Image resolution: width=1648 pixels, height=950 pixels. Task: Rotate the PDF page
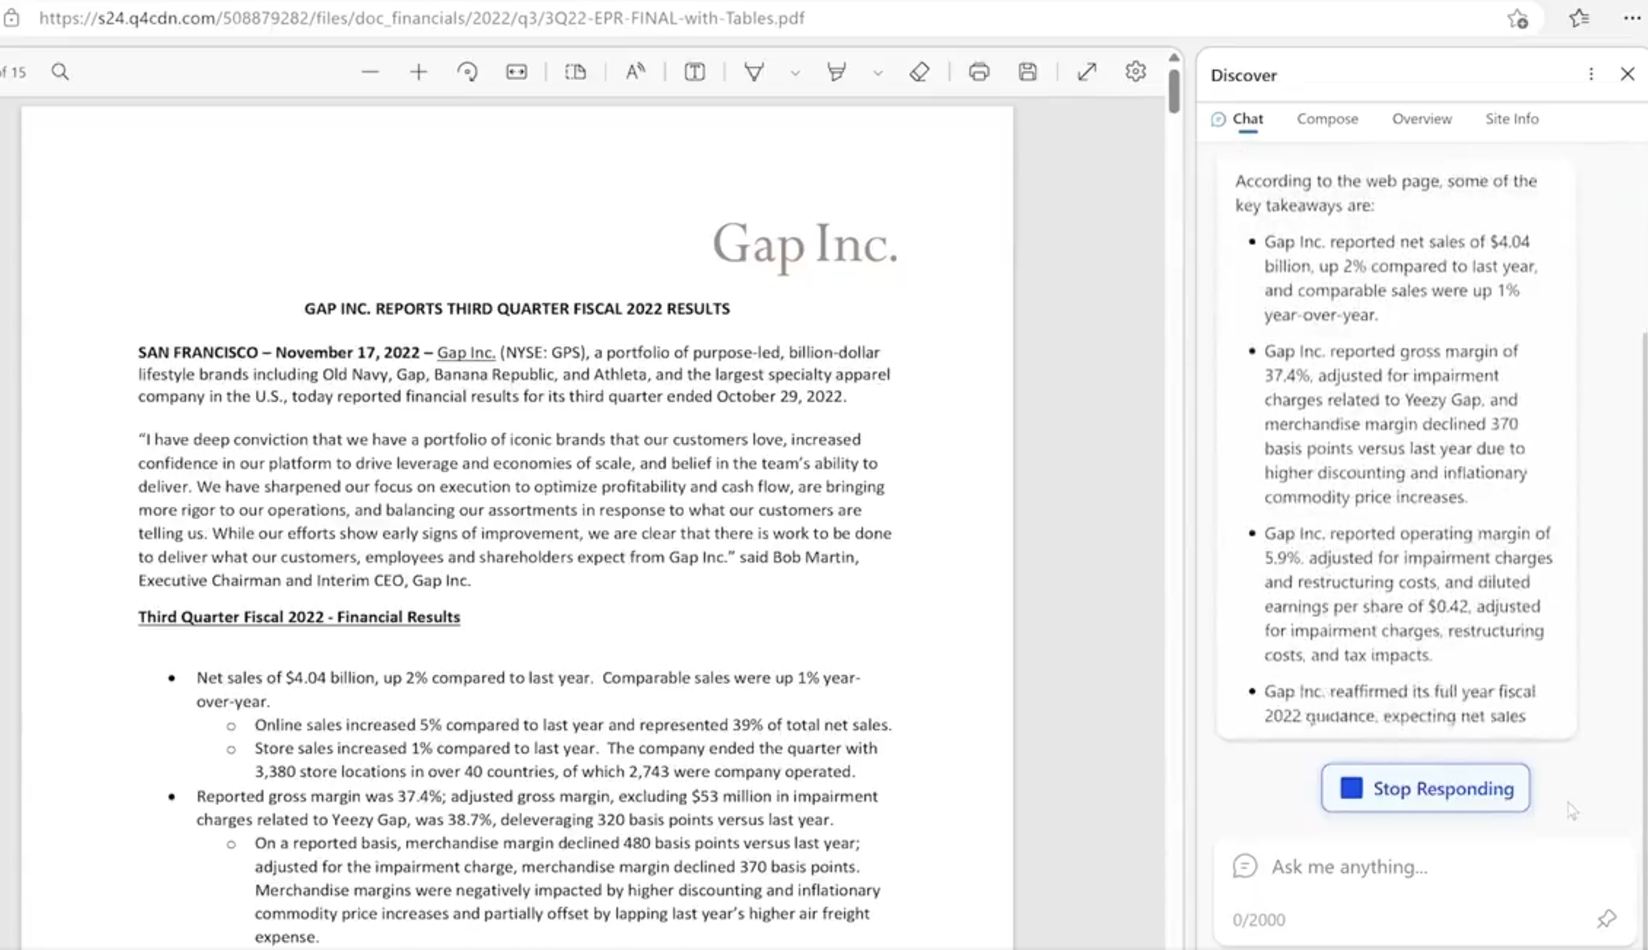click(467, 72)
